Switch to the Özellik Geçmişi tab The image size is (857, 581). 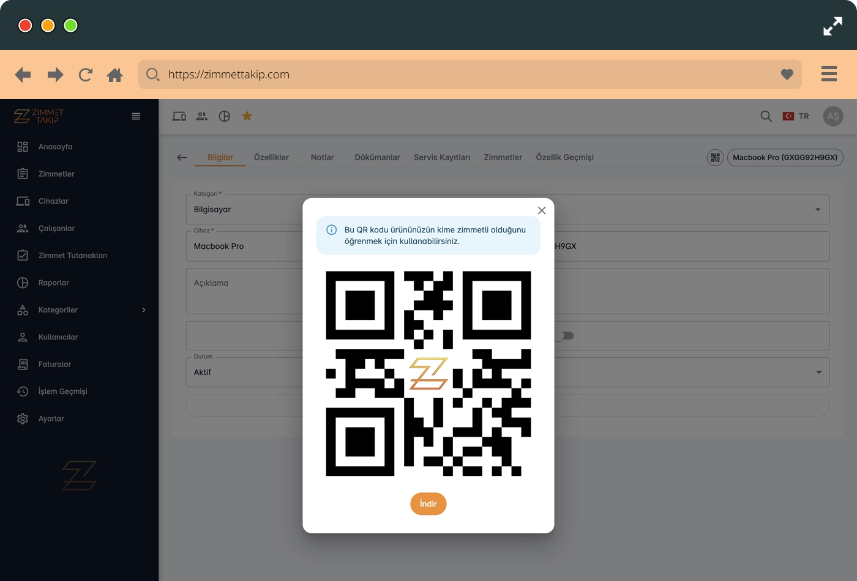pyautogui.click(x=565, y=157)
